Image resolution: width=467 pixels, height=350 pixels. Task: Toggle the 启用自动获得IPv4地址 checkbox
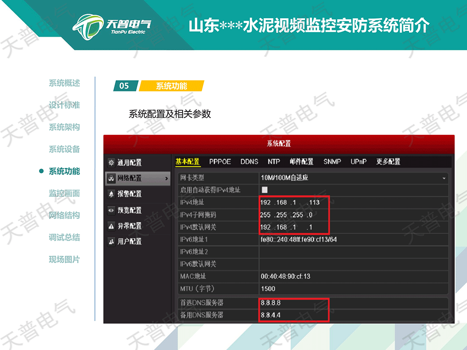[264, 190]
